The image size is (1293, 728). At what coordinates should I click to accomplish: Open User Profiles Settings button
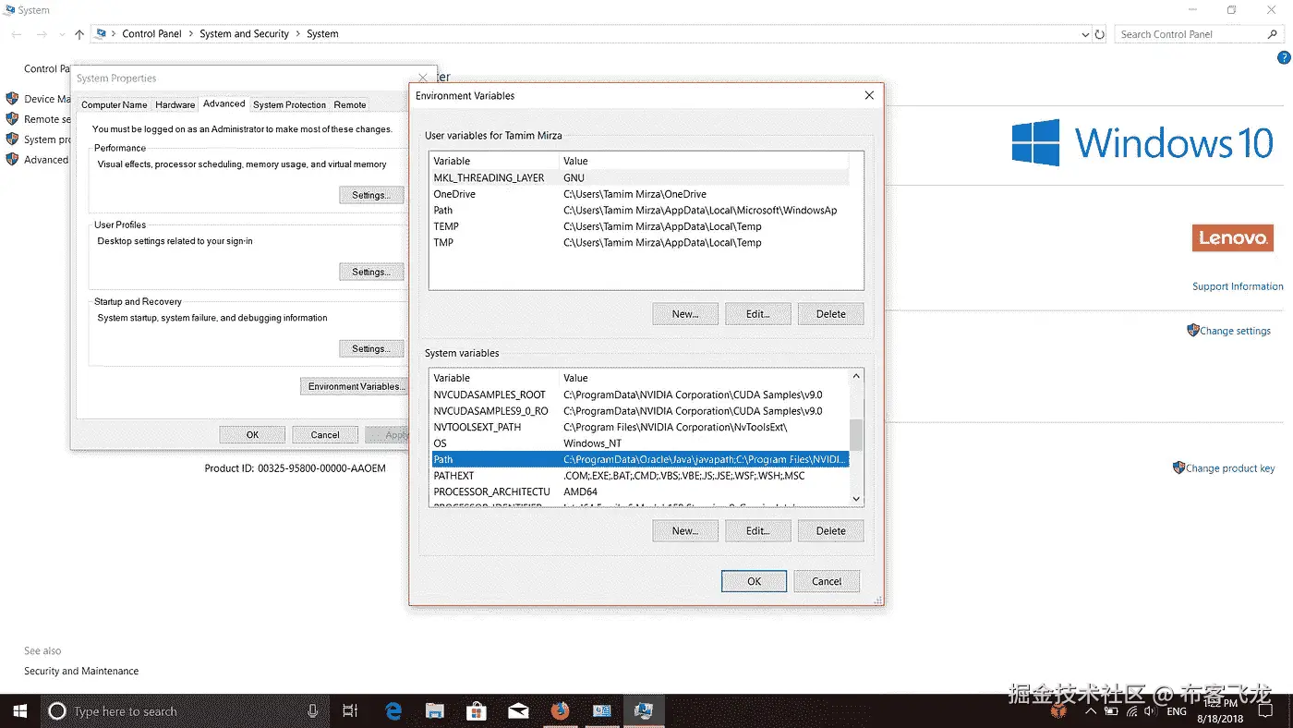click(x=371, y=272)
